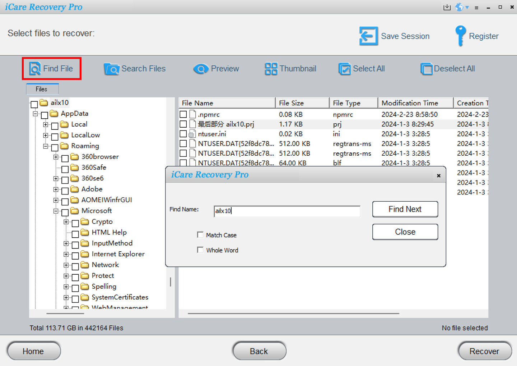The image size is (517, 366).
Task: Click the Find Next button
Action: 405,209
